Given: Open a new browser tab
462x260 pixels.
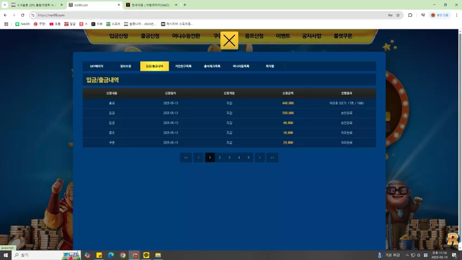Looking at the screenshot, I should [x=185, y=5].
